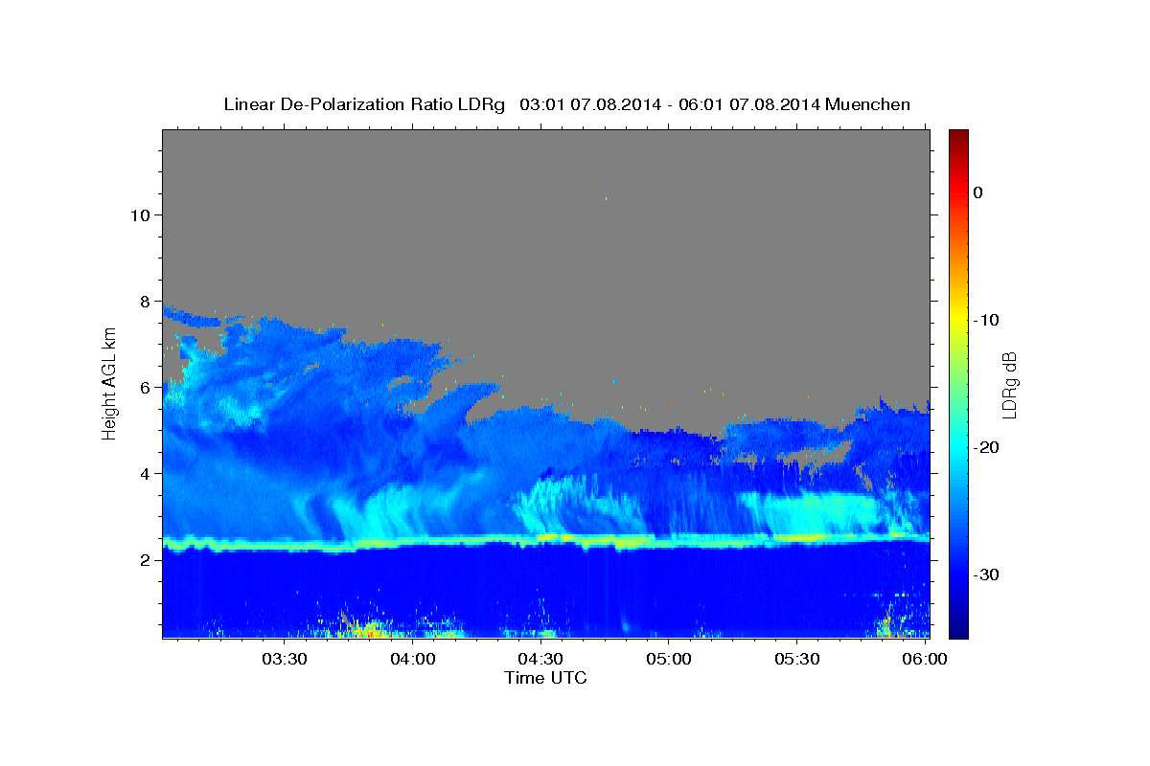This screenshot has height=766, width=1150.
Task: Click the 'Height AGL km' axis label
Action: click(x=110, y=383)
